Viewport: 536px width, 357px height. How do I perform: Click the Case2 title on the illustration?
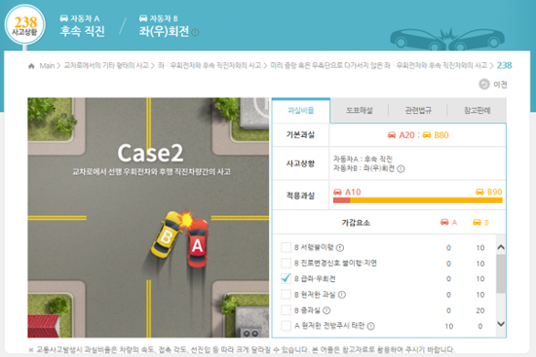pos(150,154)
